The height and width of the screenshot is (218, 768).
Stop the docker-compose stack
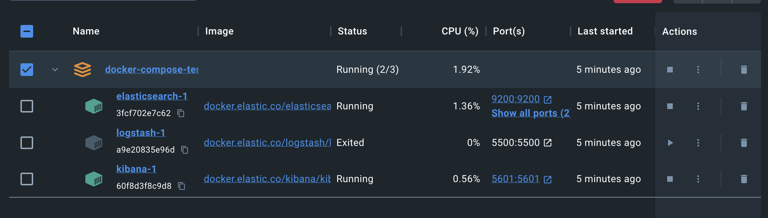pyautogui.click(x=670, y=70)
